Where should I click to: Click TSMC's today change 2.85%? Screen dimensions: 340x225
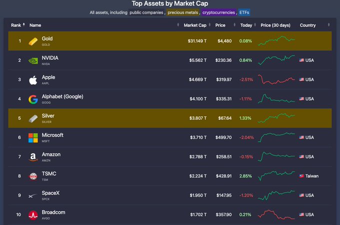(x=245, y=176)
